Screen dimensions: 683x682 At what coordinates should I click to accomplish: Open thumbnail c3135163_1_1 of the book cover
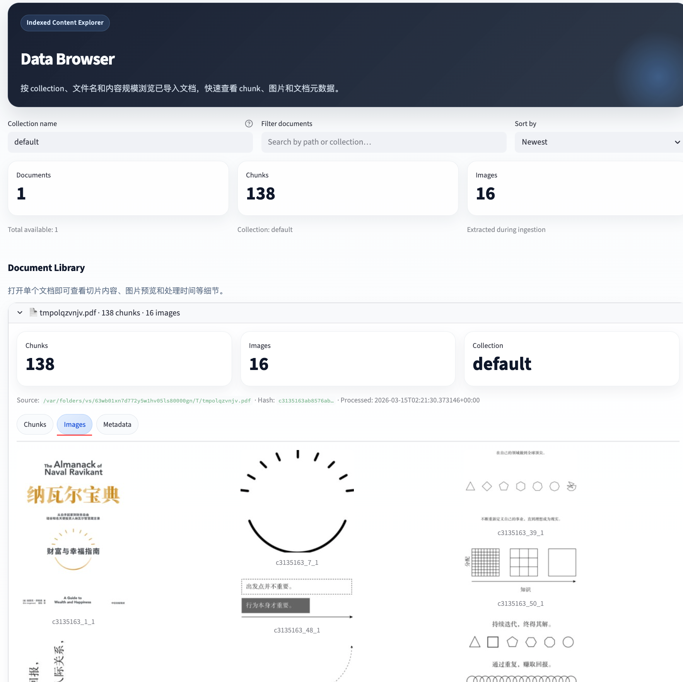tap(73, 534)
